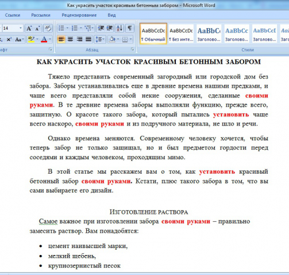Apply shading with paint bucket icon
This screenshot has width=289, height=275.
tap(112, 40)
